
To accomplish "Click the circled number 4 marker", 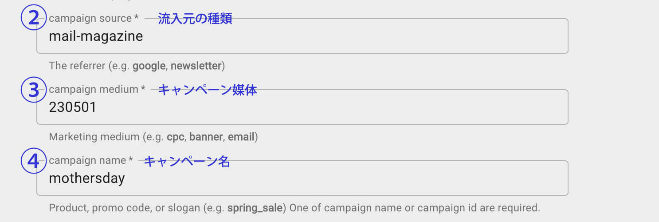I will (34, 161).
